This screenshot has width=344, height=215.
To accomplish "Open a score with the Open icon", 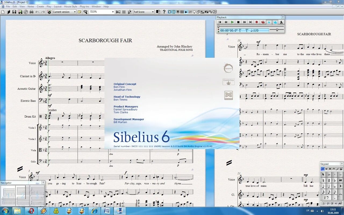I will (9, 12).
